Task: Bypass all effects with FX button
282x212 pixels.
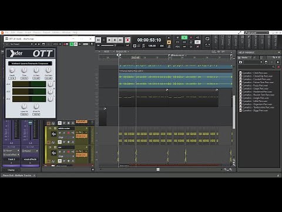Action: pos(177,42)
